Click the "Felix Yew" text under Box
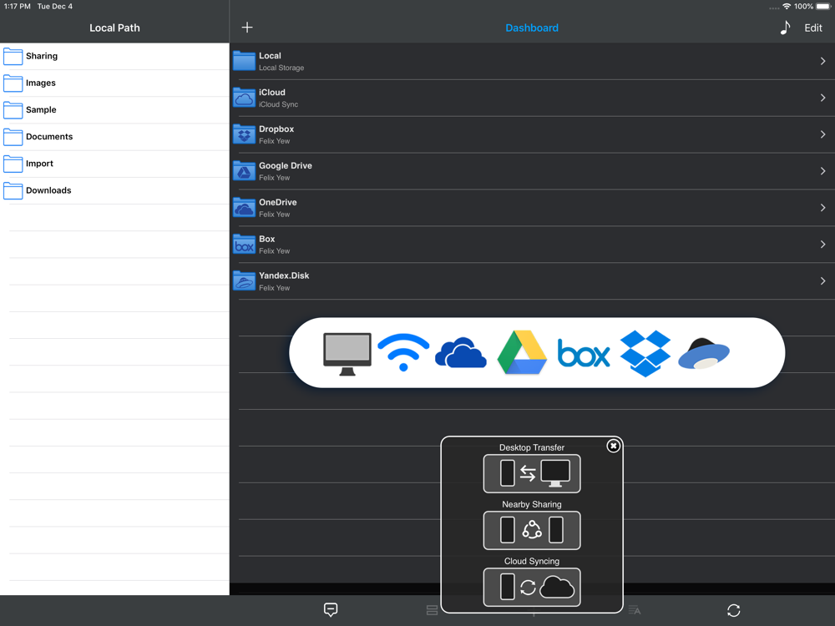This screenshot has height=626, width=835. 274,251
